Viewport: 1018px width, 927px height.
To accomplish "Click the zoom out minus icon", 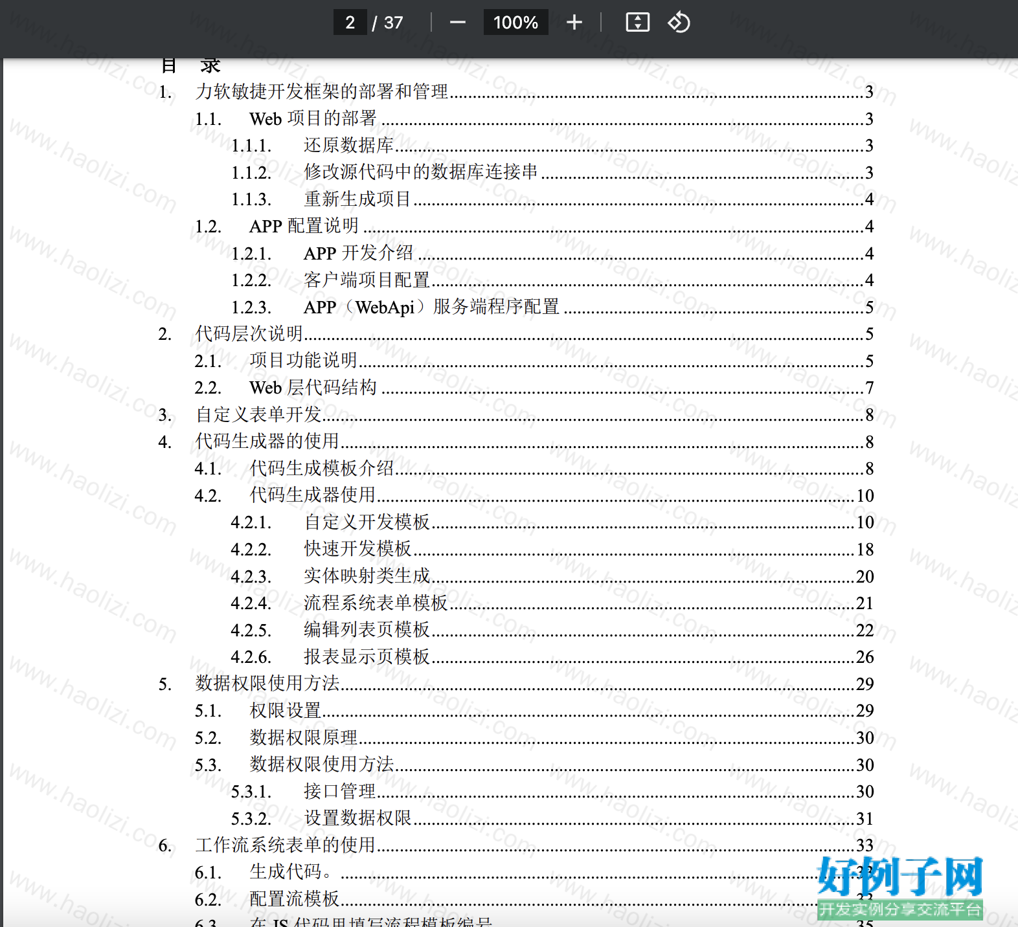I will click(x=458, y=23).
